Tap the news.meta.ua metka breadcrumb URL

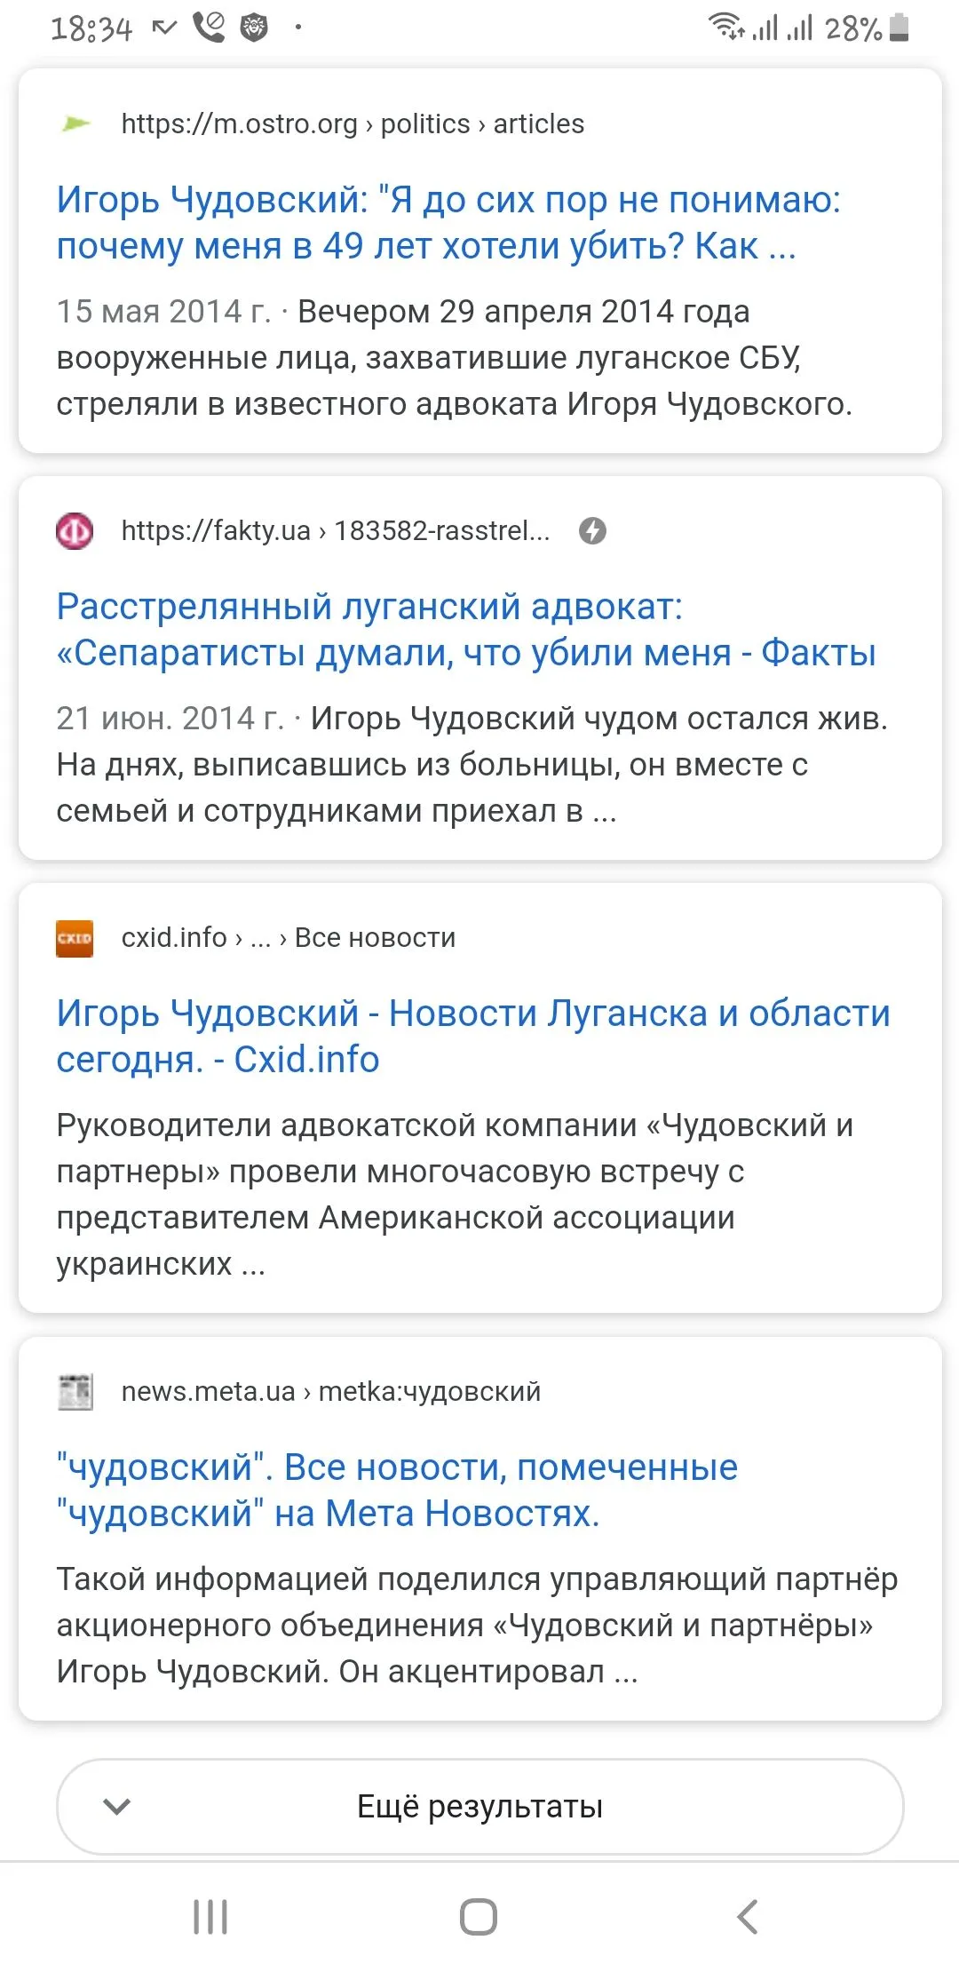(x=330, y=1392)
